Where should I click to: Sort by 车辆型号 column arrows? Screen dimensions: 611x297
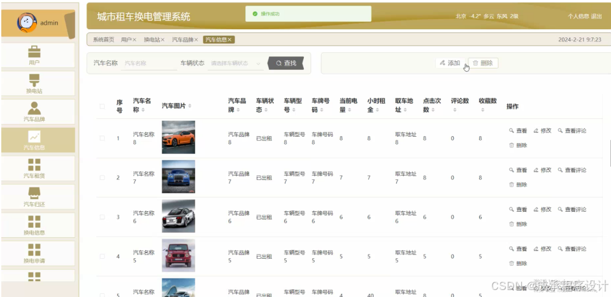click(x=294, y=111)
